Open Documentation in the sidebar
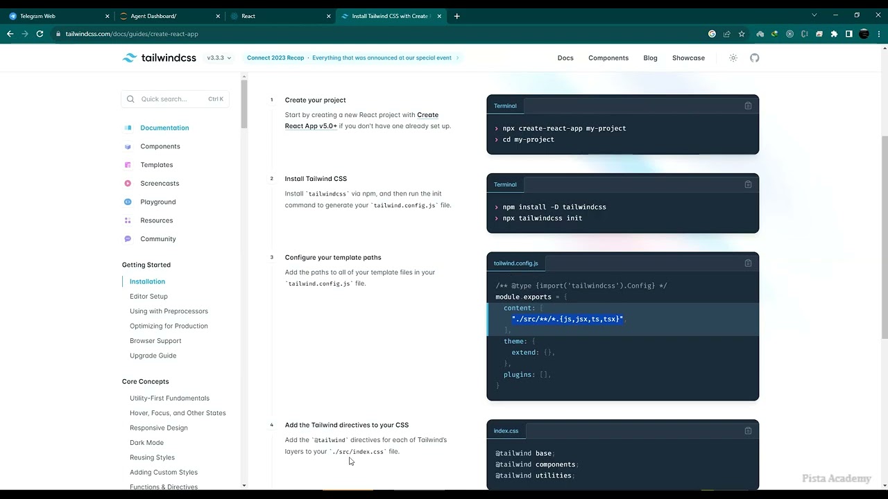Image resolution: width=888 pixels, height=499 pixels. pyautogui.click(x=164, y=128)
